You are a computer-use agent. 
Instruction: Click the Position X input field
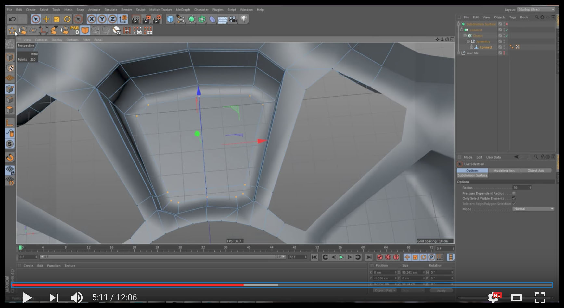click(385, 273)
